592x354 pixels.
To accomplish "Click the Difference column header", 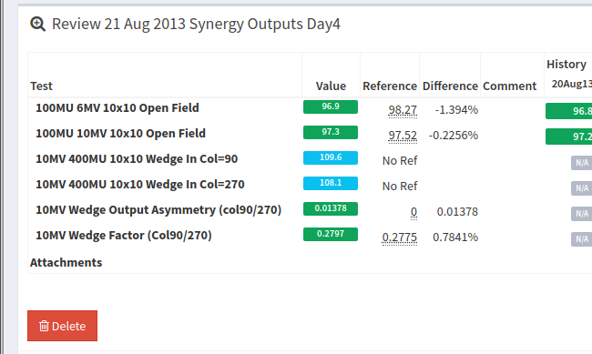I will 450,86.
